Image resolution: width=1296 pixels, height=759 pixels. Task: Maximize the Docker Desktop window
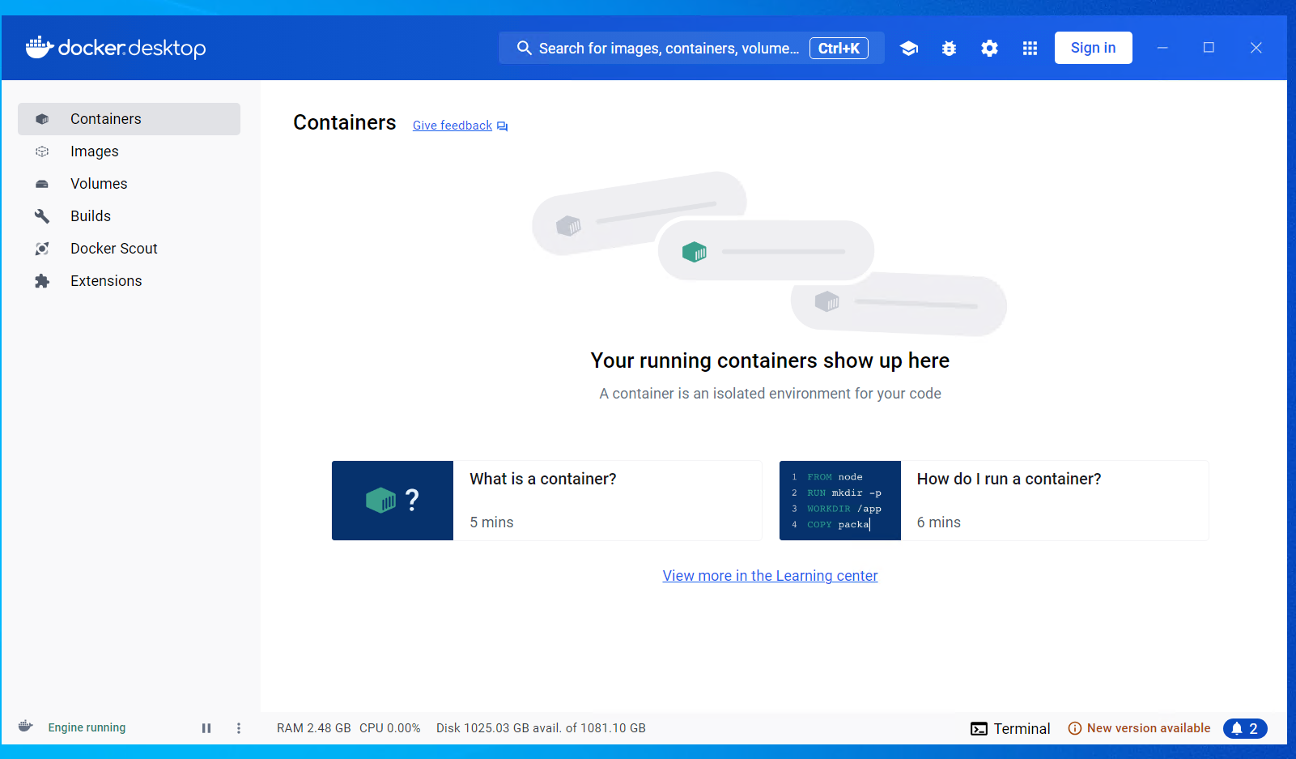point(1209,48)
